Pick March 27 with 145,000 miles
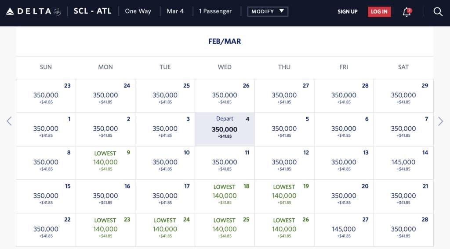450x249 pixels. tap(344, 230)
